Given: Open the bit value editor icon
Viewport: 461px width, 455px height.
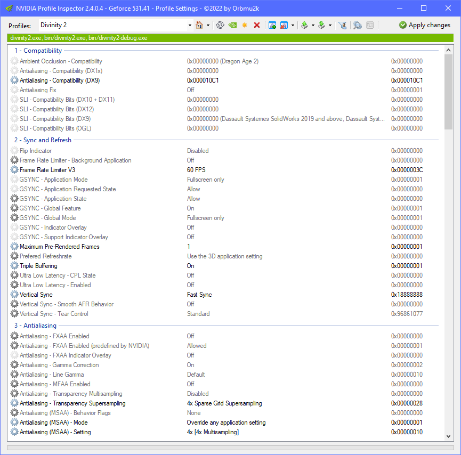Looking at the screenshot, I should click(370, 25).
